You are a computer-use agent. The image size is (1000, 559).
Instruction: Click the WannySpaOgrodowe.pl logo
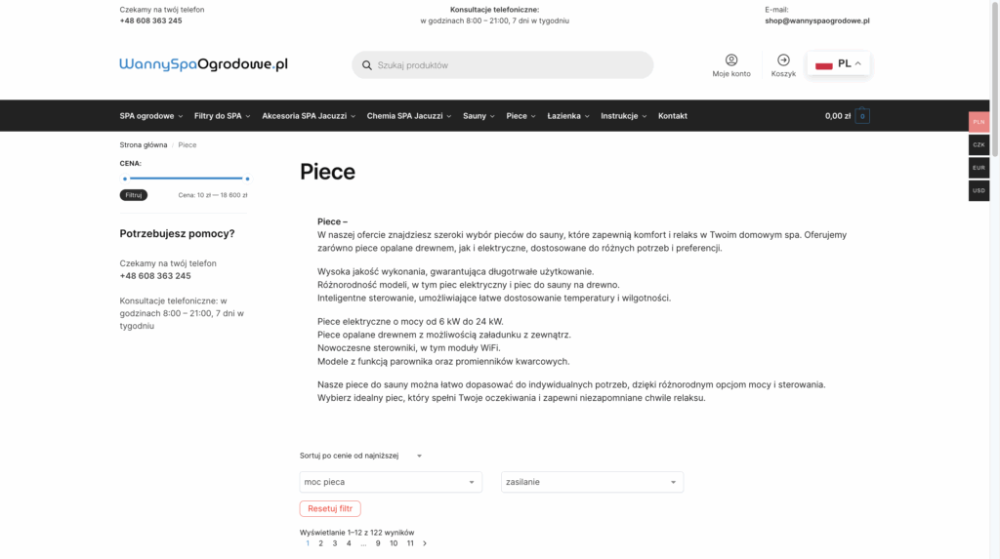coord(203,64)
